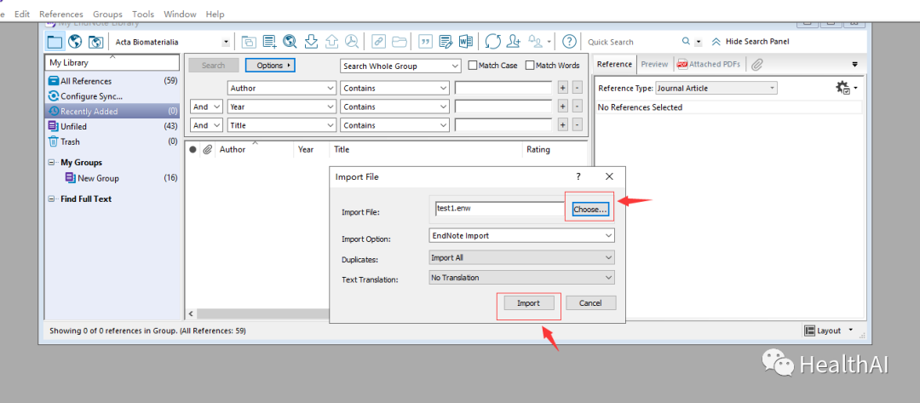Click the Activity Feed bell icon

coord(535,42)
